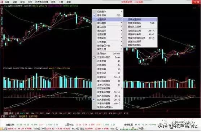Viewport: 201px width, 132px height.
Task: Switch to the OBV indicator tab
Action: [x=60, y=113]
